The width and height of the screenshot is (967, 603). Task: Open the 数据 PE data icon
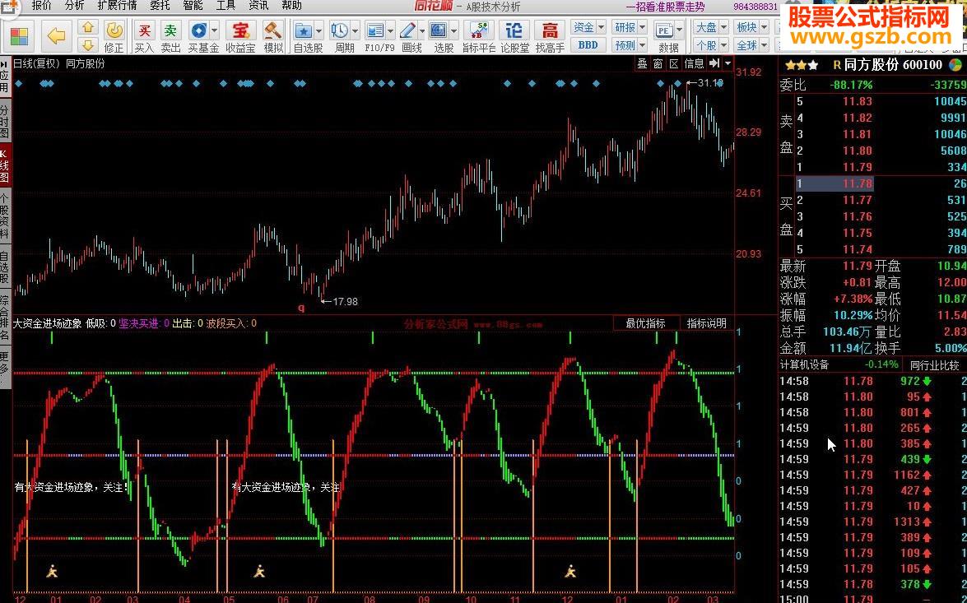click(x=664, y=37)
